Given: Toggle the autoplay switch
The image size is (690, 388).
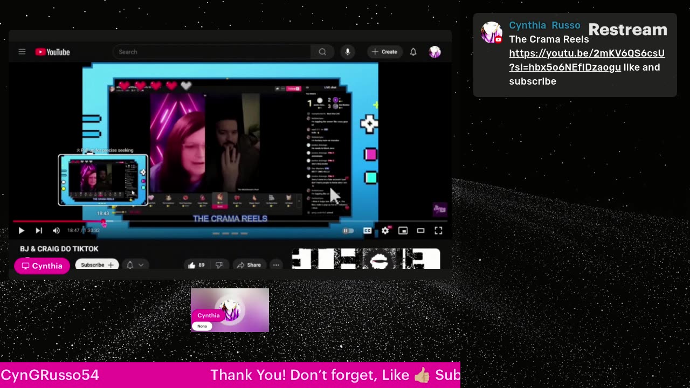Looking at the screenshot, I should pyautogui.click(x=348, y=231).
